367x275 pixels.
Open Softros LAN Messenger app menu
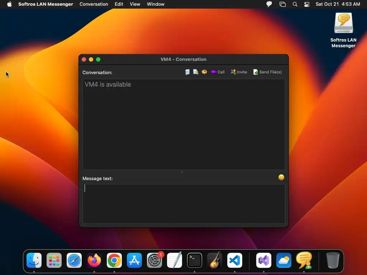46,4
